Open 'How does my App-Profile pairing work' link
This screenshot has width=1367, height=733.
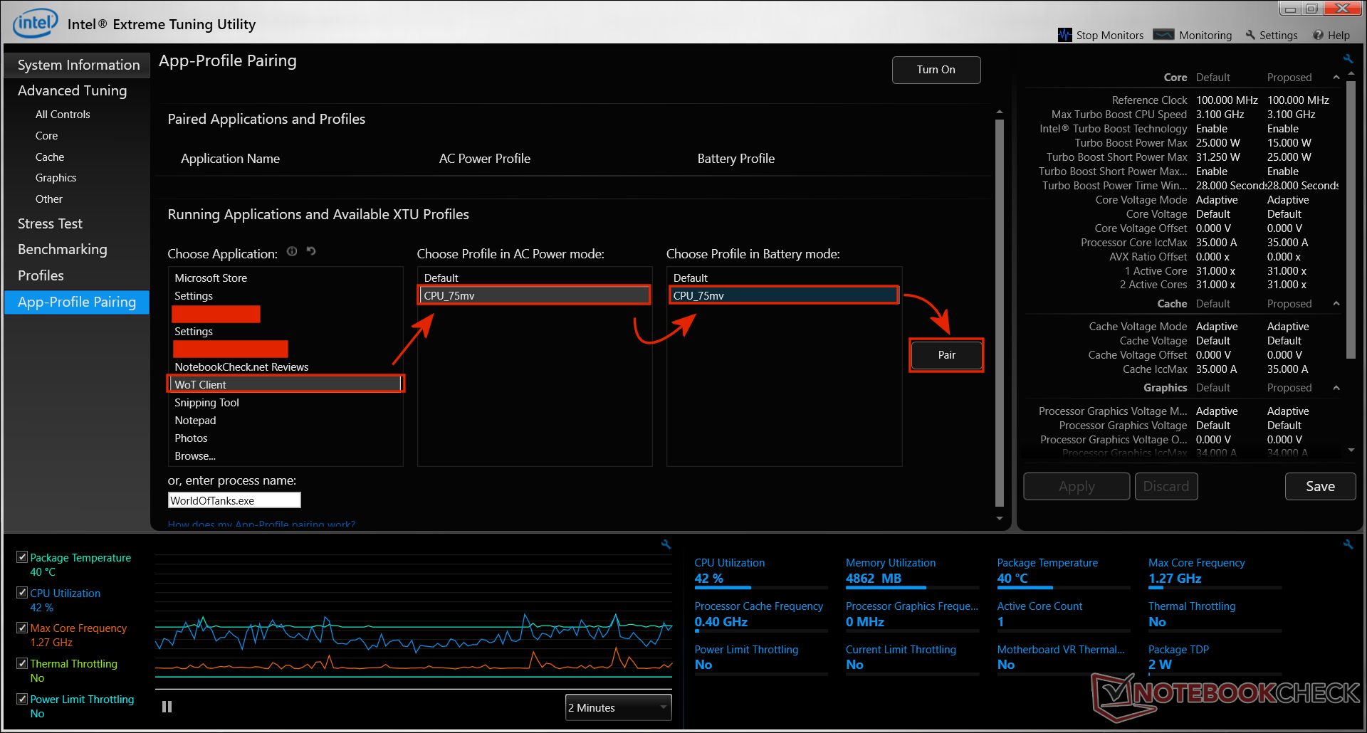pyautogui.click(x=261, y=524)
